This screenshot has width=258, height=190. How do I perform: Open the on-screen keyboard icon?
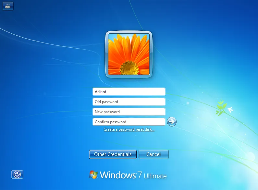pos(8,6)
